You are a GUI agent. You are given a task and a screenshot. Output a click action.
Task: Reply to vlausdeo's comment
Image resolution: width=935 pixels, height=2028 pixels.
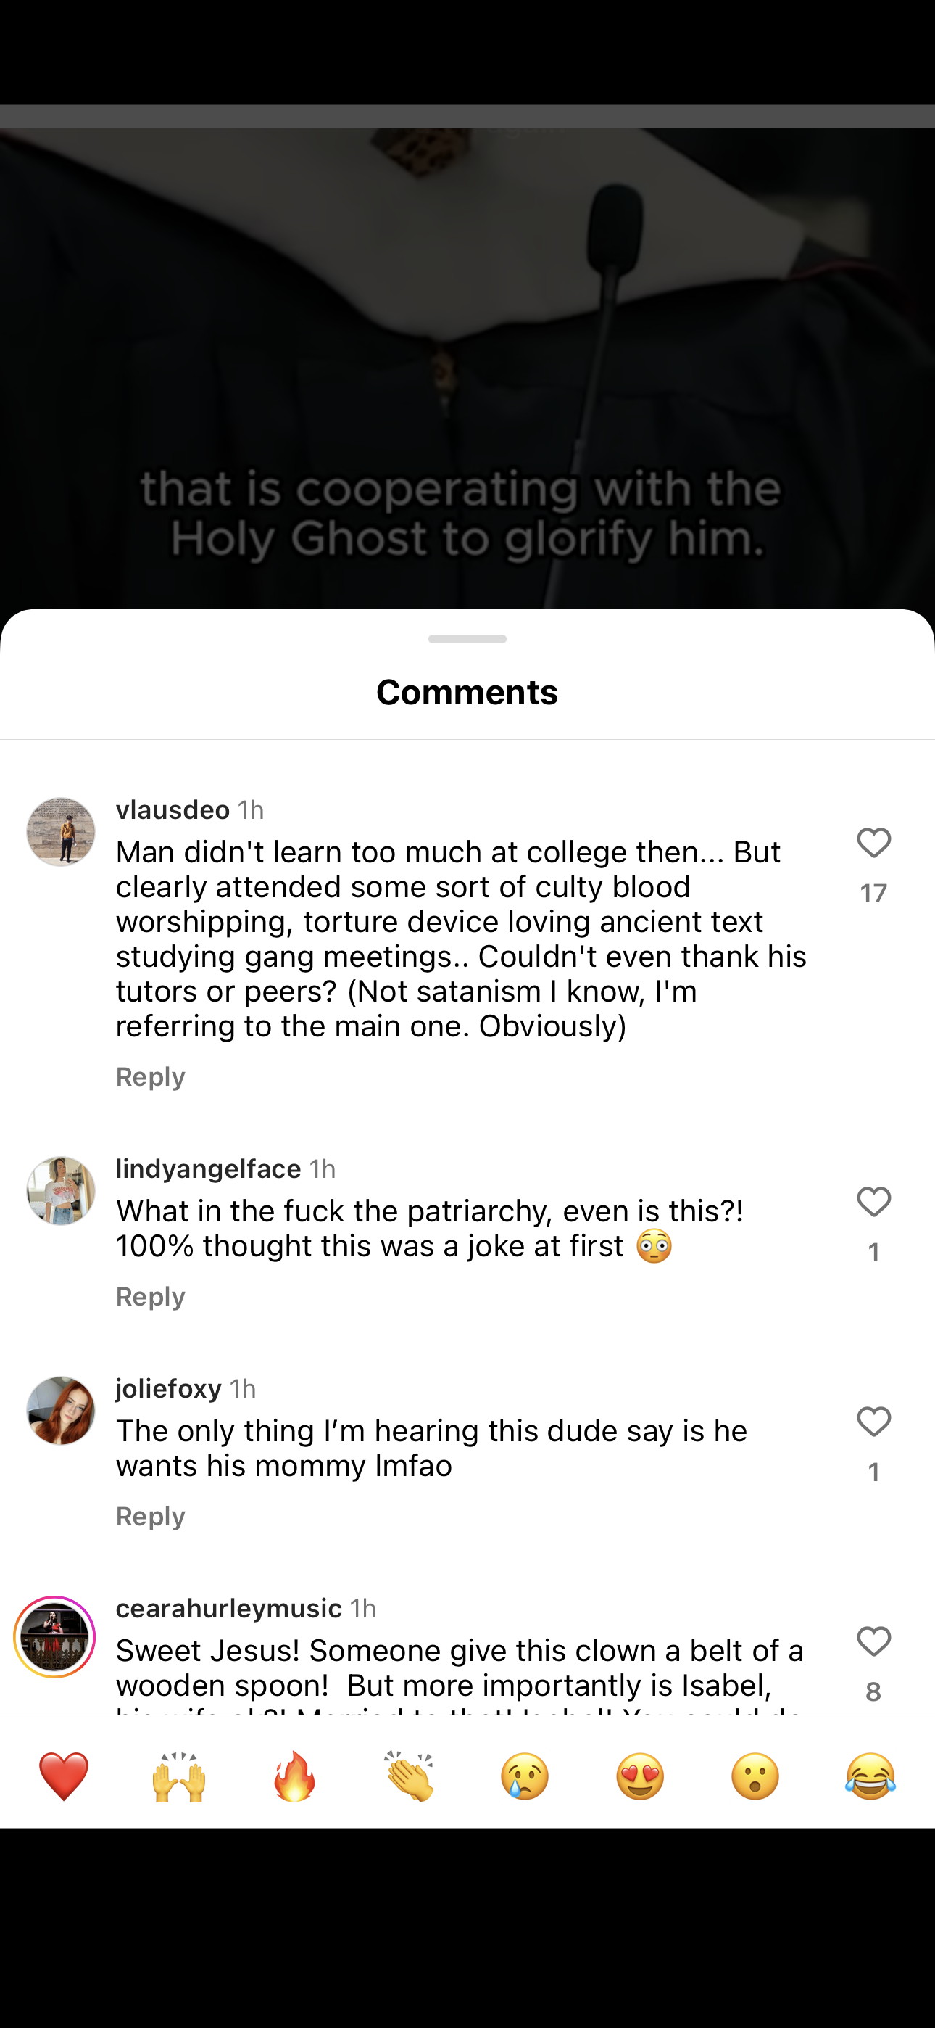(x=150, y=1076)
